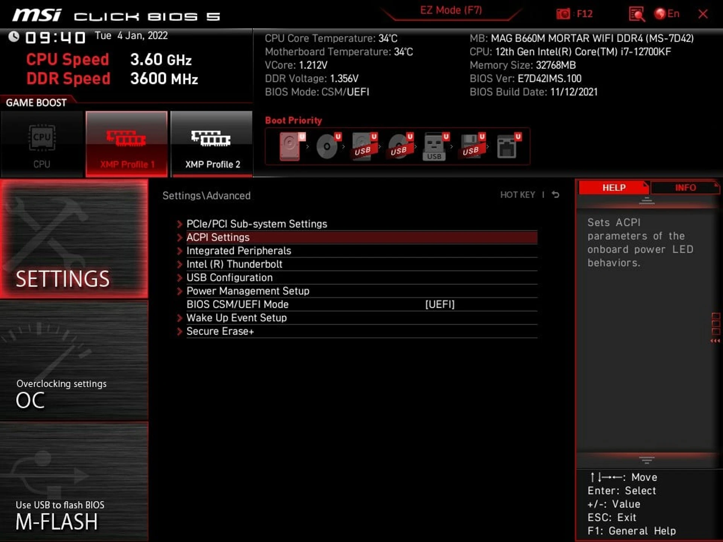The height and width of the screenshot is (542, 723).
Task: Click the MSI logo
Action: click(x=37, y=15)
